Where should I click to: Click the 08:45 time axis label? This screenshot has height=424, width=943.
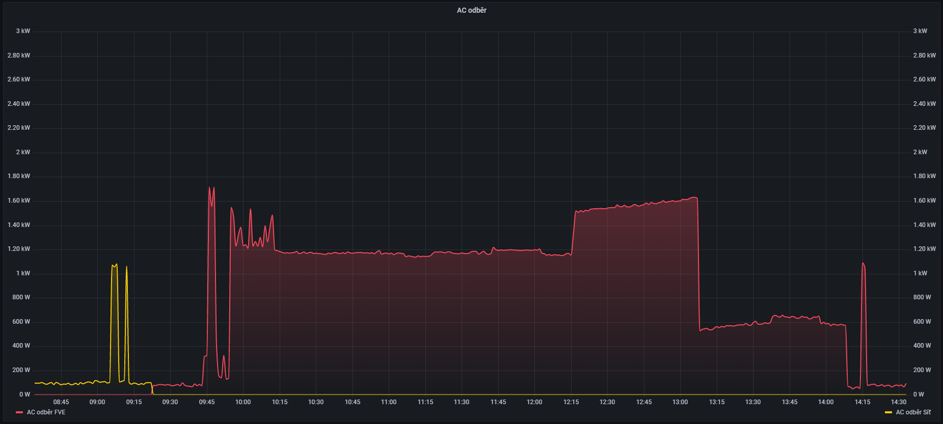pos(61,402)
